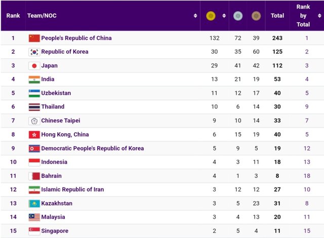Click the Kazakhstan flag icon
The width and height of the screenshot is (324, 238).
pos(34,204)
